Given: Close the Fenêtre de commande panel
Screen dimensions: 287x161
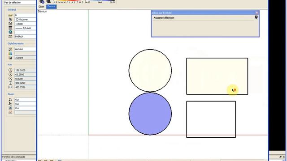Looking at the screenshot, I should tap(284, 157).
